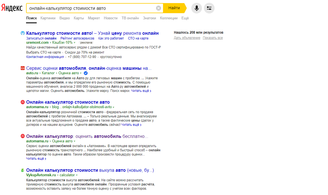
Task: Click the VykupAvtomsk.ru domain link
Action: (x=41, y=175)
